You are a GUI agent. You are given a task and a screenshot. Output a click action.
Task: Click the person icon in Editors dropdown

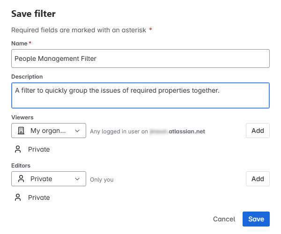coord(20,179)
